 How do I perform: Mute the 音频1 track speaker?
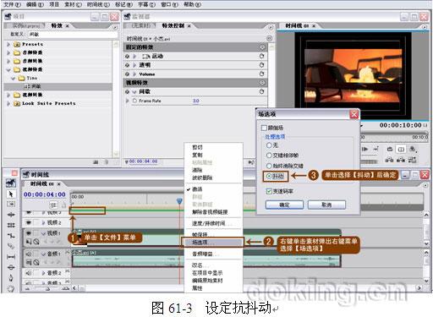coord(29,254)
